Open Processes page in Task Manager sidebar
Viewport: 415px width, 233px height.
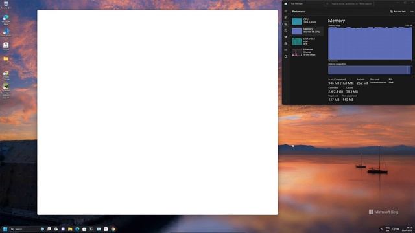tap(286, 17)
